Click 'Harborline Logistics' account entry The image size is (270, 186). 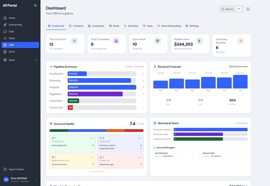(x=107, y=145)
